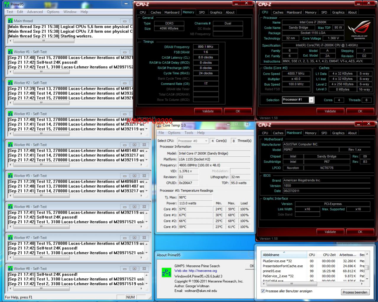Click horizontal scrollbar in Worker #2 window
This screenshot has width=378, height=302.
click(x=71, y=103)
